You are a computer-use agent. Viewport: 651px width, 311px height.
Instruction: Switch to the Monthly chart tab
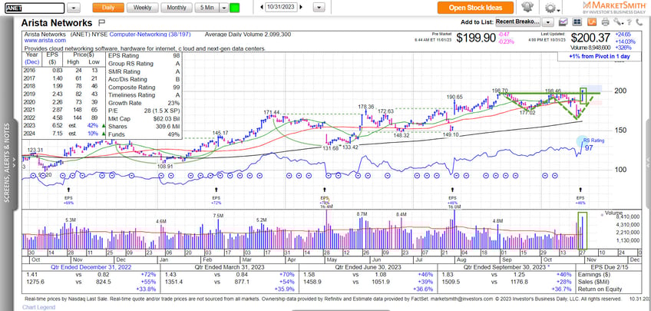pyautogui.click(x=177, y=8)
